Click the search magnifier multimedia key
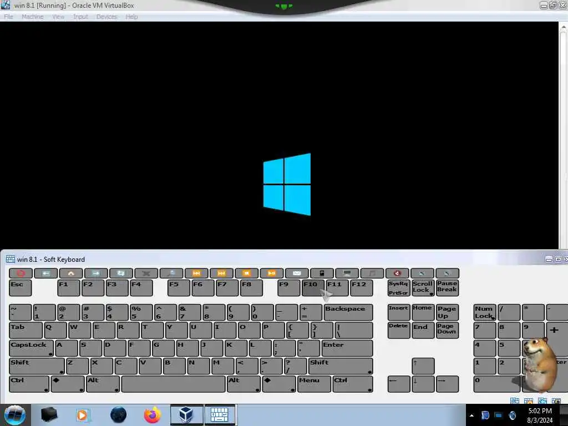Screen dimensions: 568x426 (x=171, y=273)
